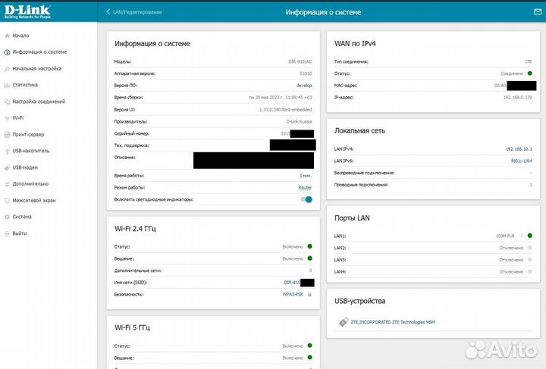
Task: Click the ZTE Technologies MSM USB device
Action: pos(391,322)
